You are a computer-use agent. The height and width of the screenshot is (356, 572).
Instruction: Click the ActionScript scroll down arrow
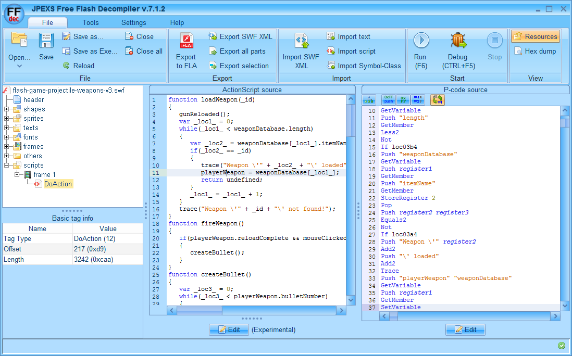[351, 301]
